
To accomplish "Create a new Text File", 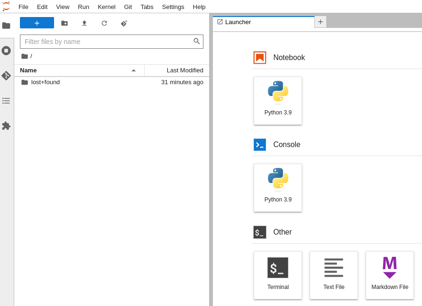I will click(x=334, y=275).
